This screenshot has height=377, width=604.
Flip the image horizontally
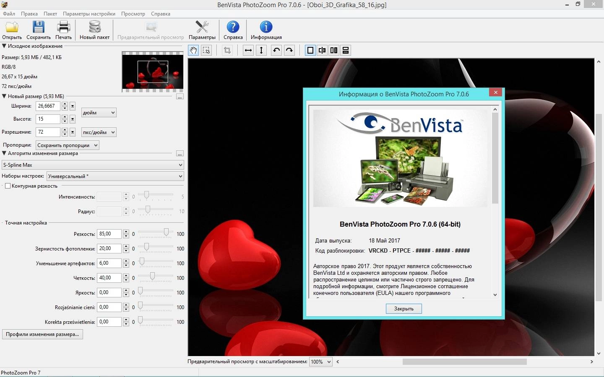[x=248, y=50]
